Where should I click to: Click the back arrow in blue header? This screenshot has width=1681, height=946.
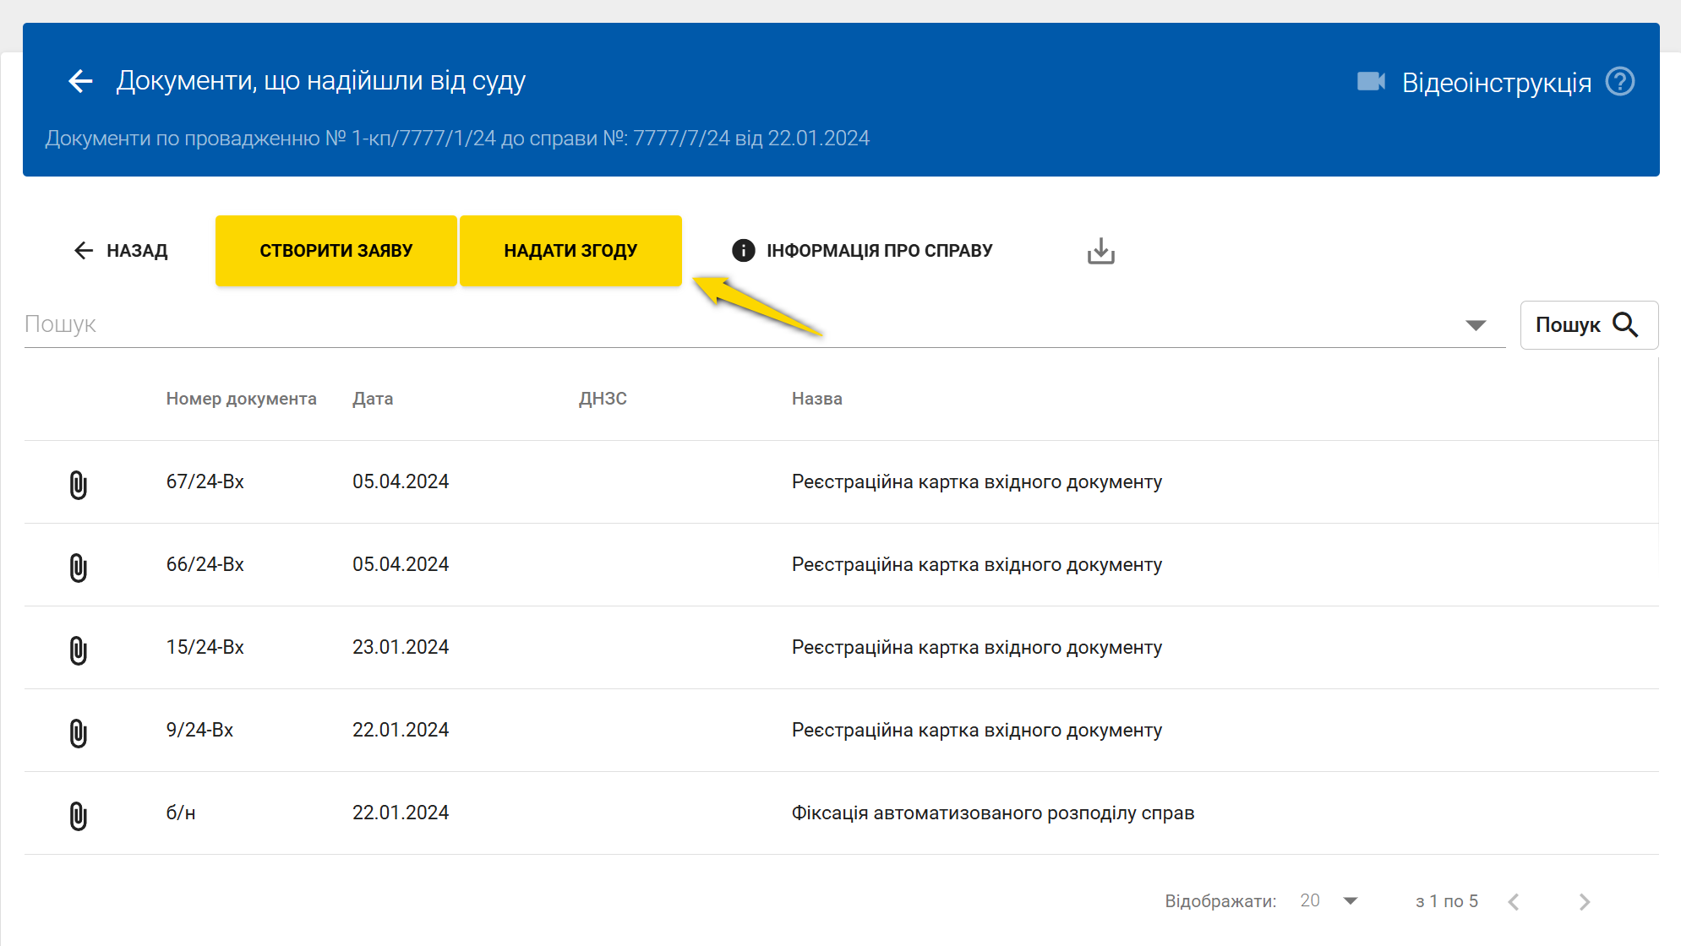coord(80,81)
